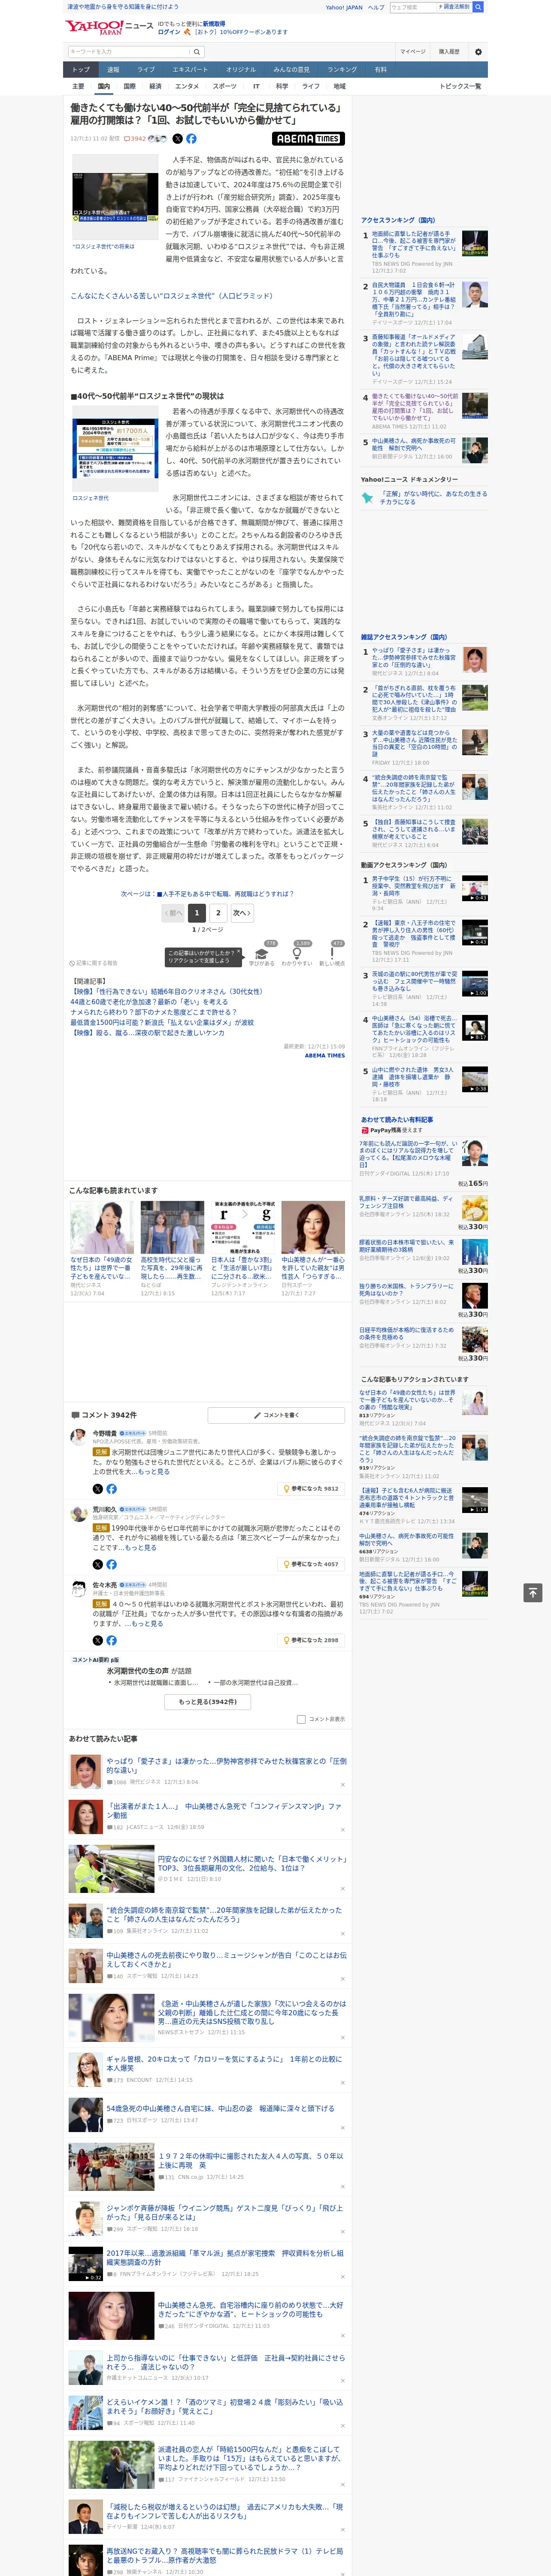Open 荒川和久 commenter avatar
The width and height of the screenshot is (551, 2576).
tap(79, 1512)
